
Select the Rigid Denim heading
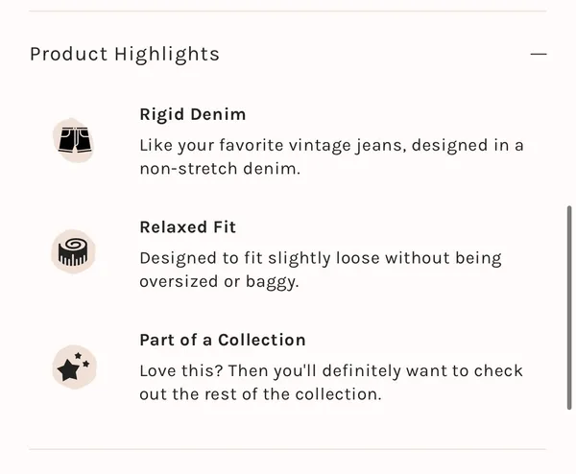point(193,114)
